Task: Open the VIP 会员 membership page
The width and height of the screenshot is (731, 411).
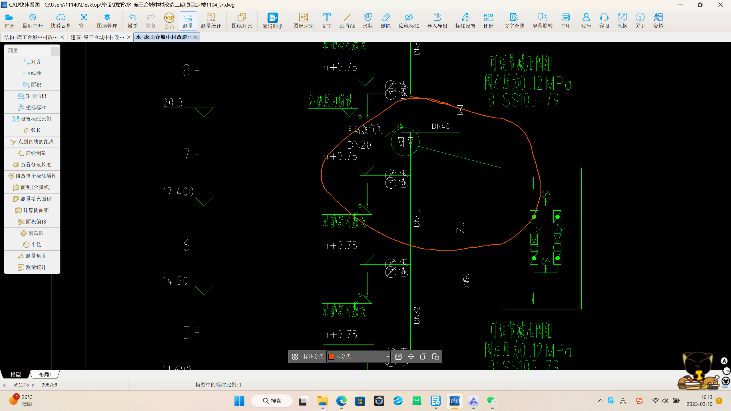Action: tap(169, 21)
